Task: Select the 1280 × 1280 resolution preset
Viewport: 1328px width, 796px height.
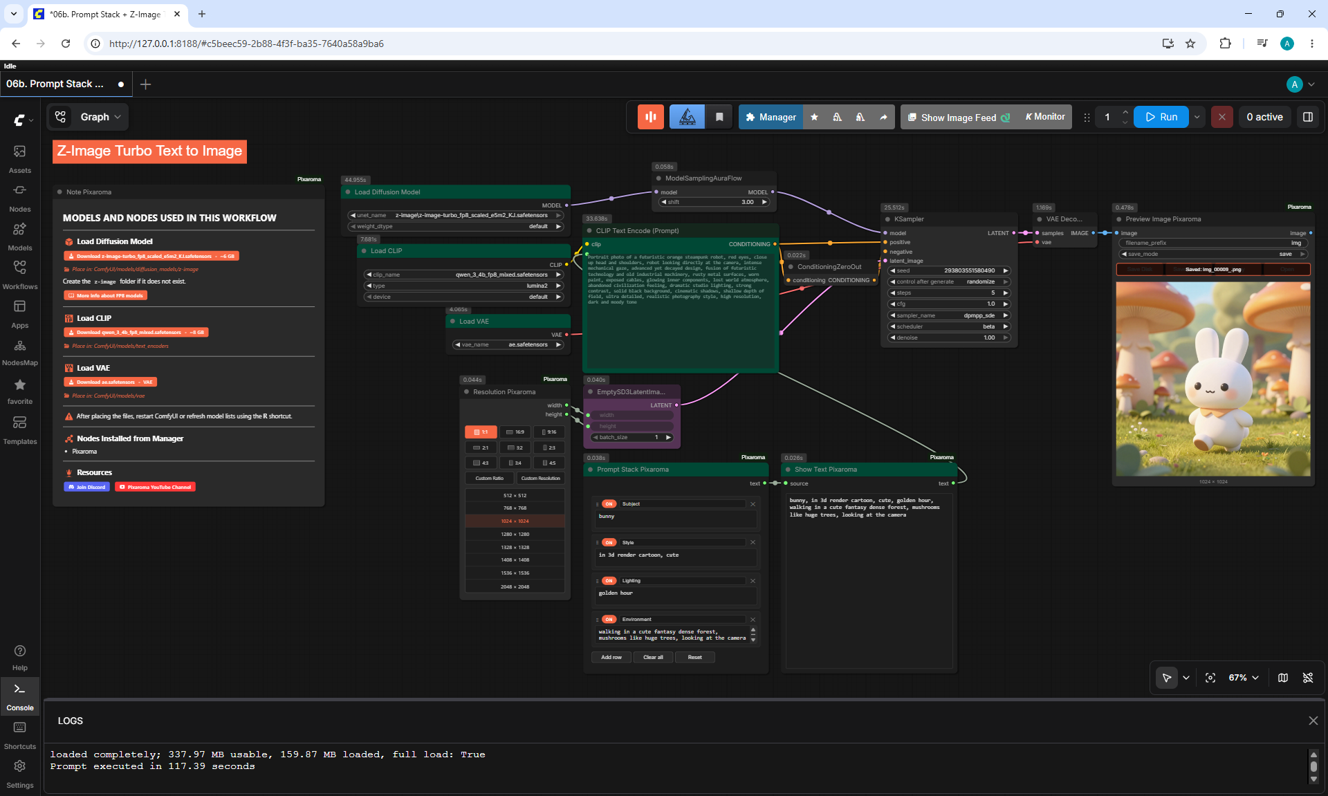Action: [515, 534]
